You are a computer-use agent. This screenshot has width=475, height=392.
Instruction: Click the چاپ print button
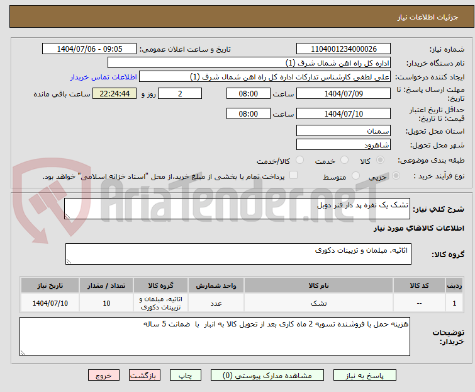click(x=186, y=376)
